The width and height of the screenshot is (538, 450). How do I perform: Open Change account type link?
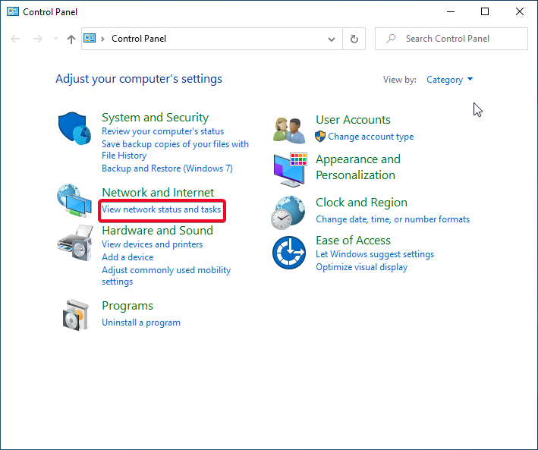point(370,137)
